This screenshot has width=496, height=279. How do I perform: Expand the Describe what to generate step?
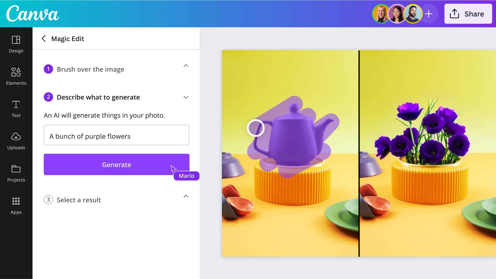[x=186, y=97]
